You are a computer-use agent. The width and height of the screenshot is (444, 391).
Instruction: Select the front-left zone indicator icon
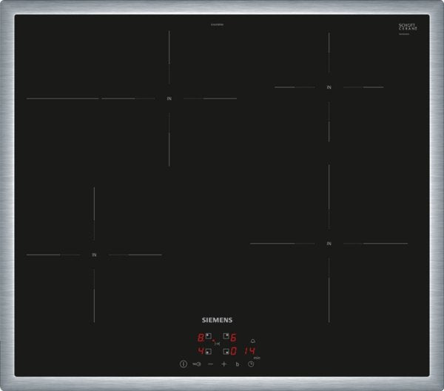coord(209,351)
